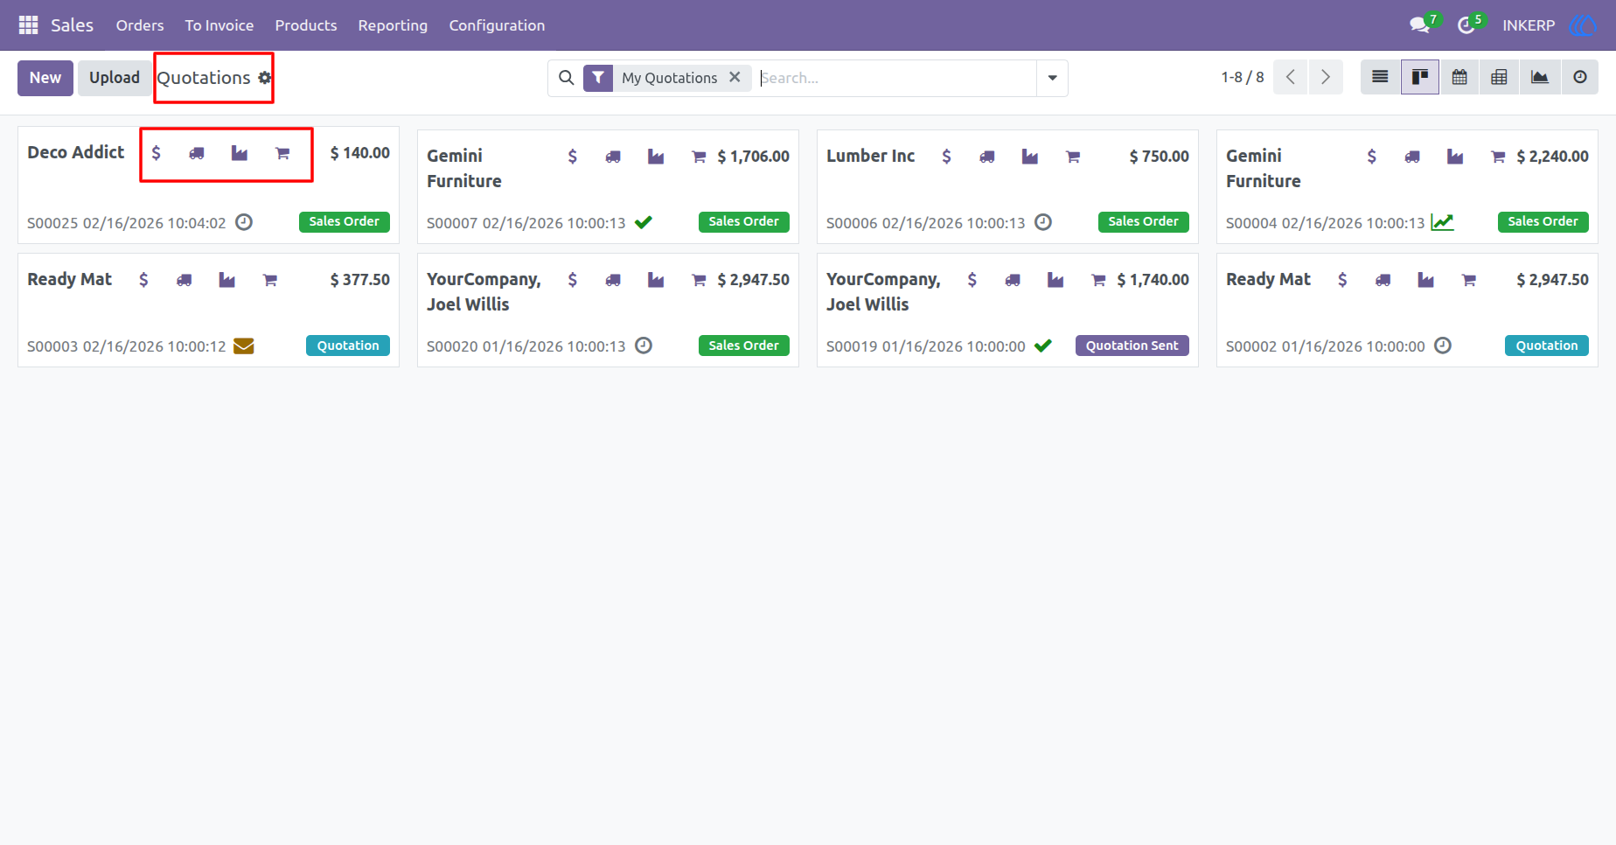The height and width of the screenshot is (845, 1616).
Task: Go to the next page of records
Action: point(1326,77)
